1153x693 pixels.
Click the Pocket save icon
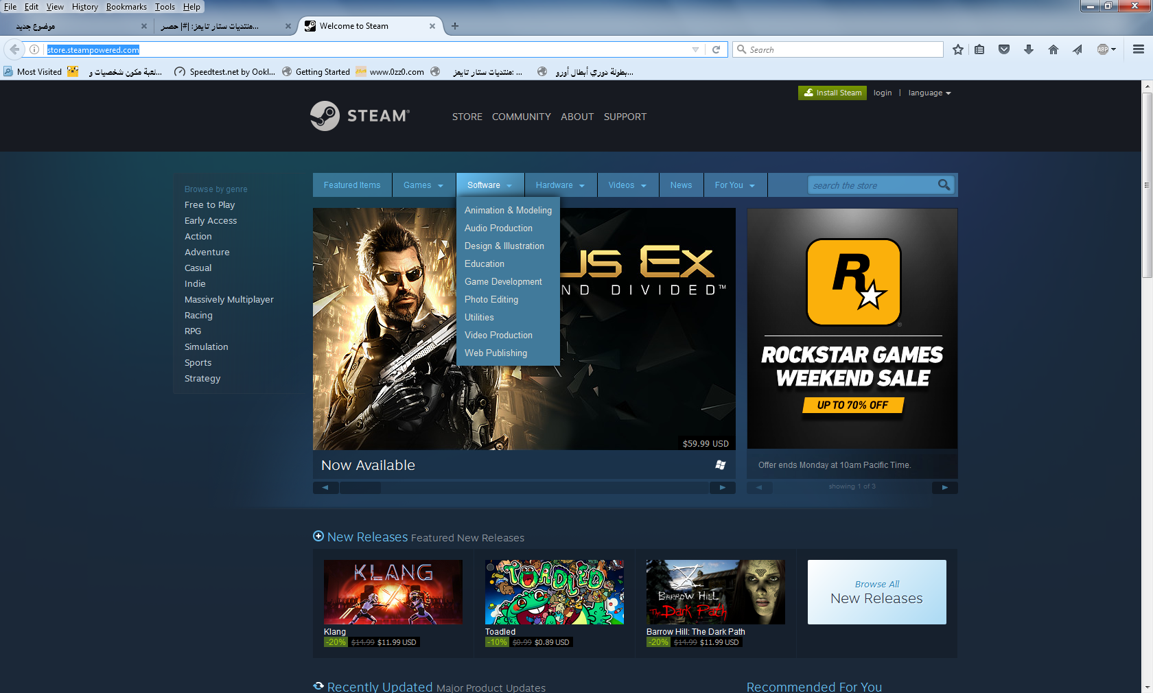pyautogui.click(x=1003, y=49)
